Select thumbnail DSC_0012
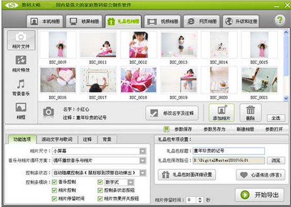The width and height of the screenshot is (291, 207). coord(138,45)
